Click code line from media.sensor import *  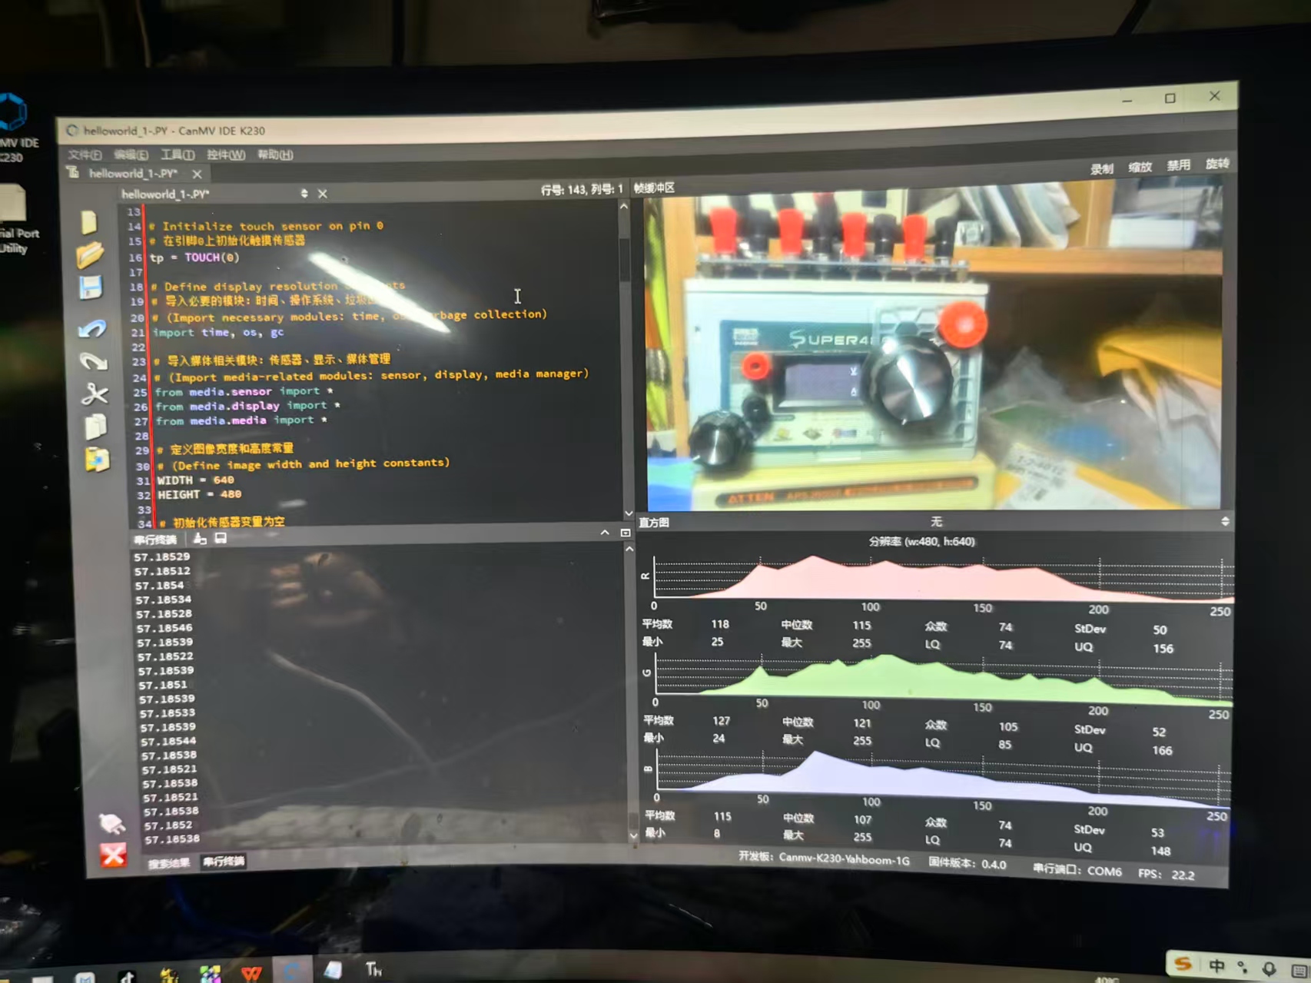(x=244, y=391)
